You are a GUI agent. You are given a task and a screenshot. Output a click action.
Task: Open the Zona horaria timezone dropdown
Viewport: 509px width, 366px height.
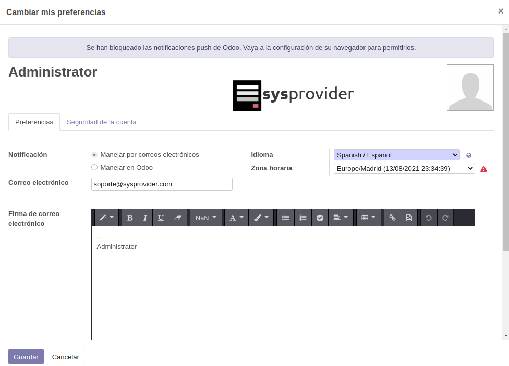pos(404,168)
